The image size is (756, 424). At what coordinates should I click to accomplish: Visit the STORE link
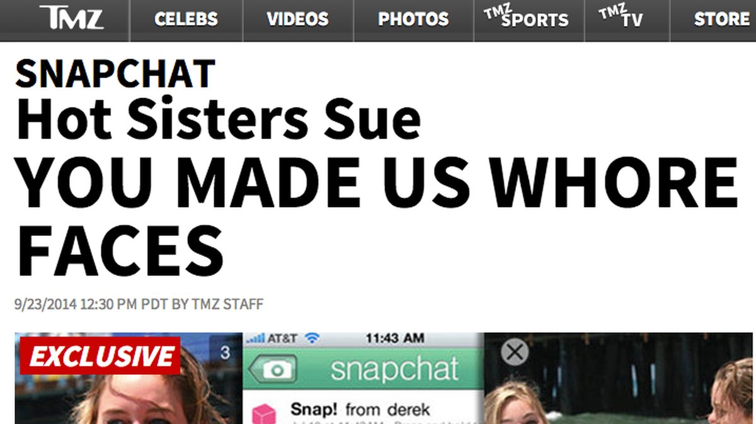click(722, 19)
